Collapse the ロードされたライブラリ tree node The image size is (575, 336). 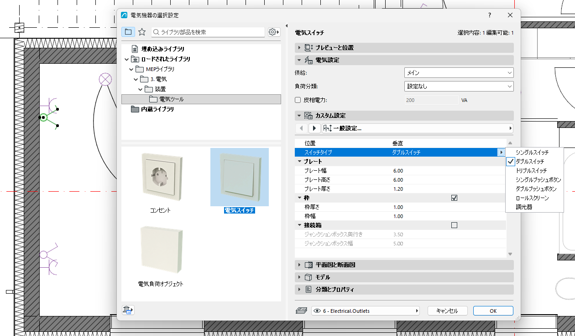pyautogui.click(x=126, y=59)
